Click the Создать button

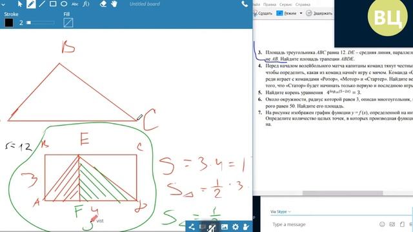pyautogui.click(x=263, y=13)
